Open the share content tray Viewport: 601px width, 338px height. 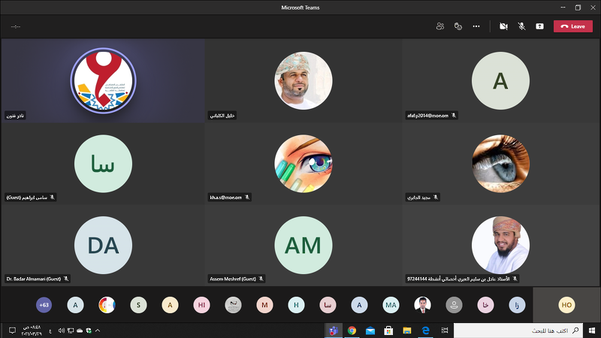tap(539, 26)
